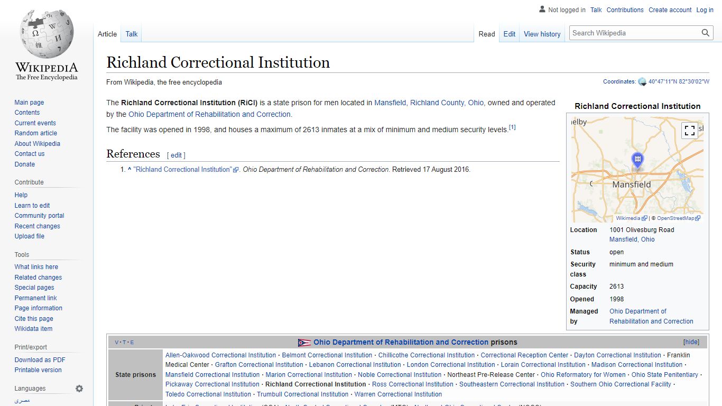
Task: Open What links here tool
Action: 36,267
